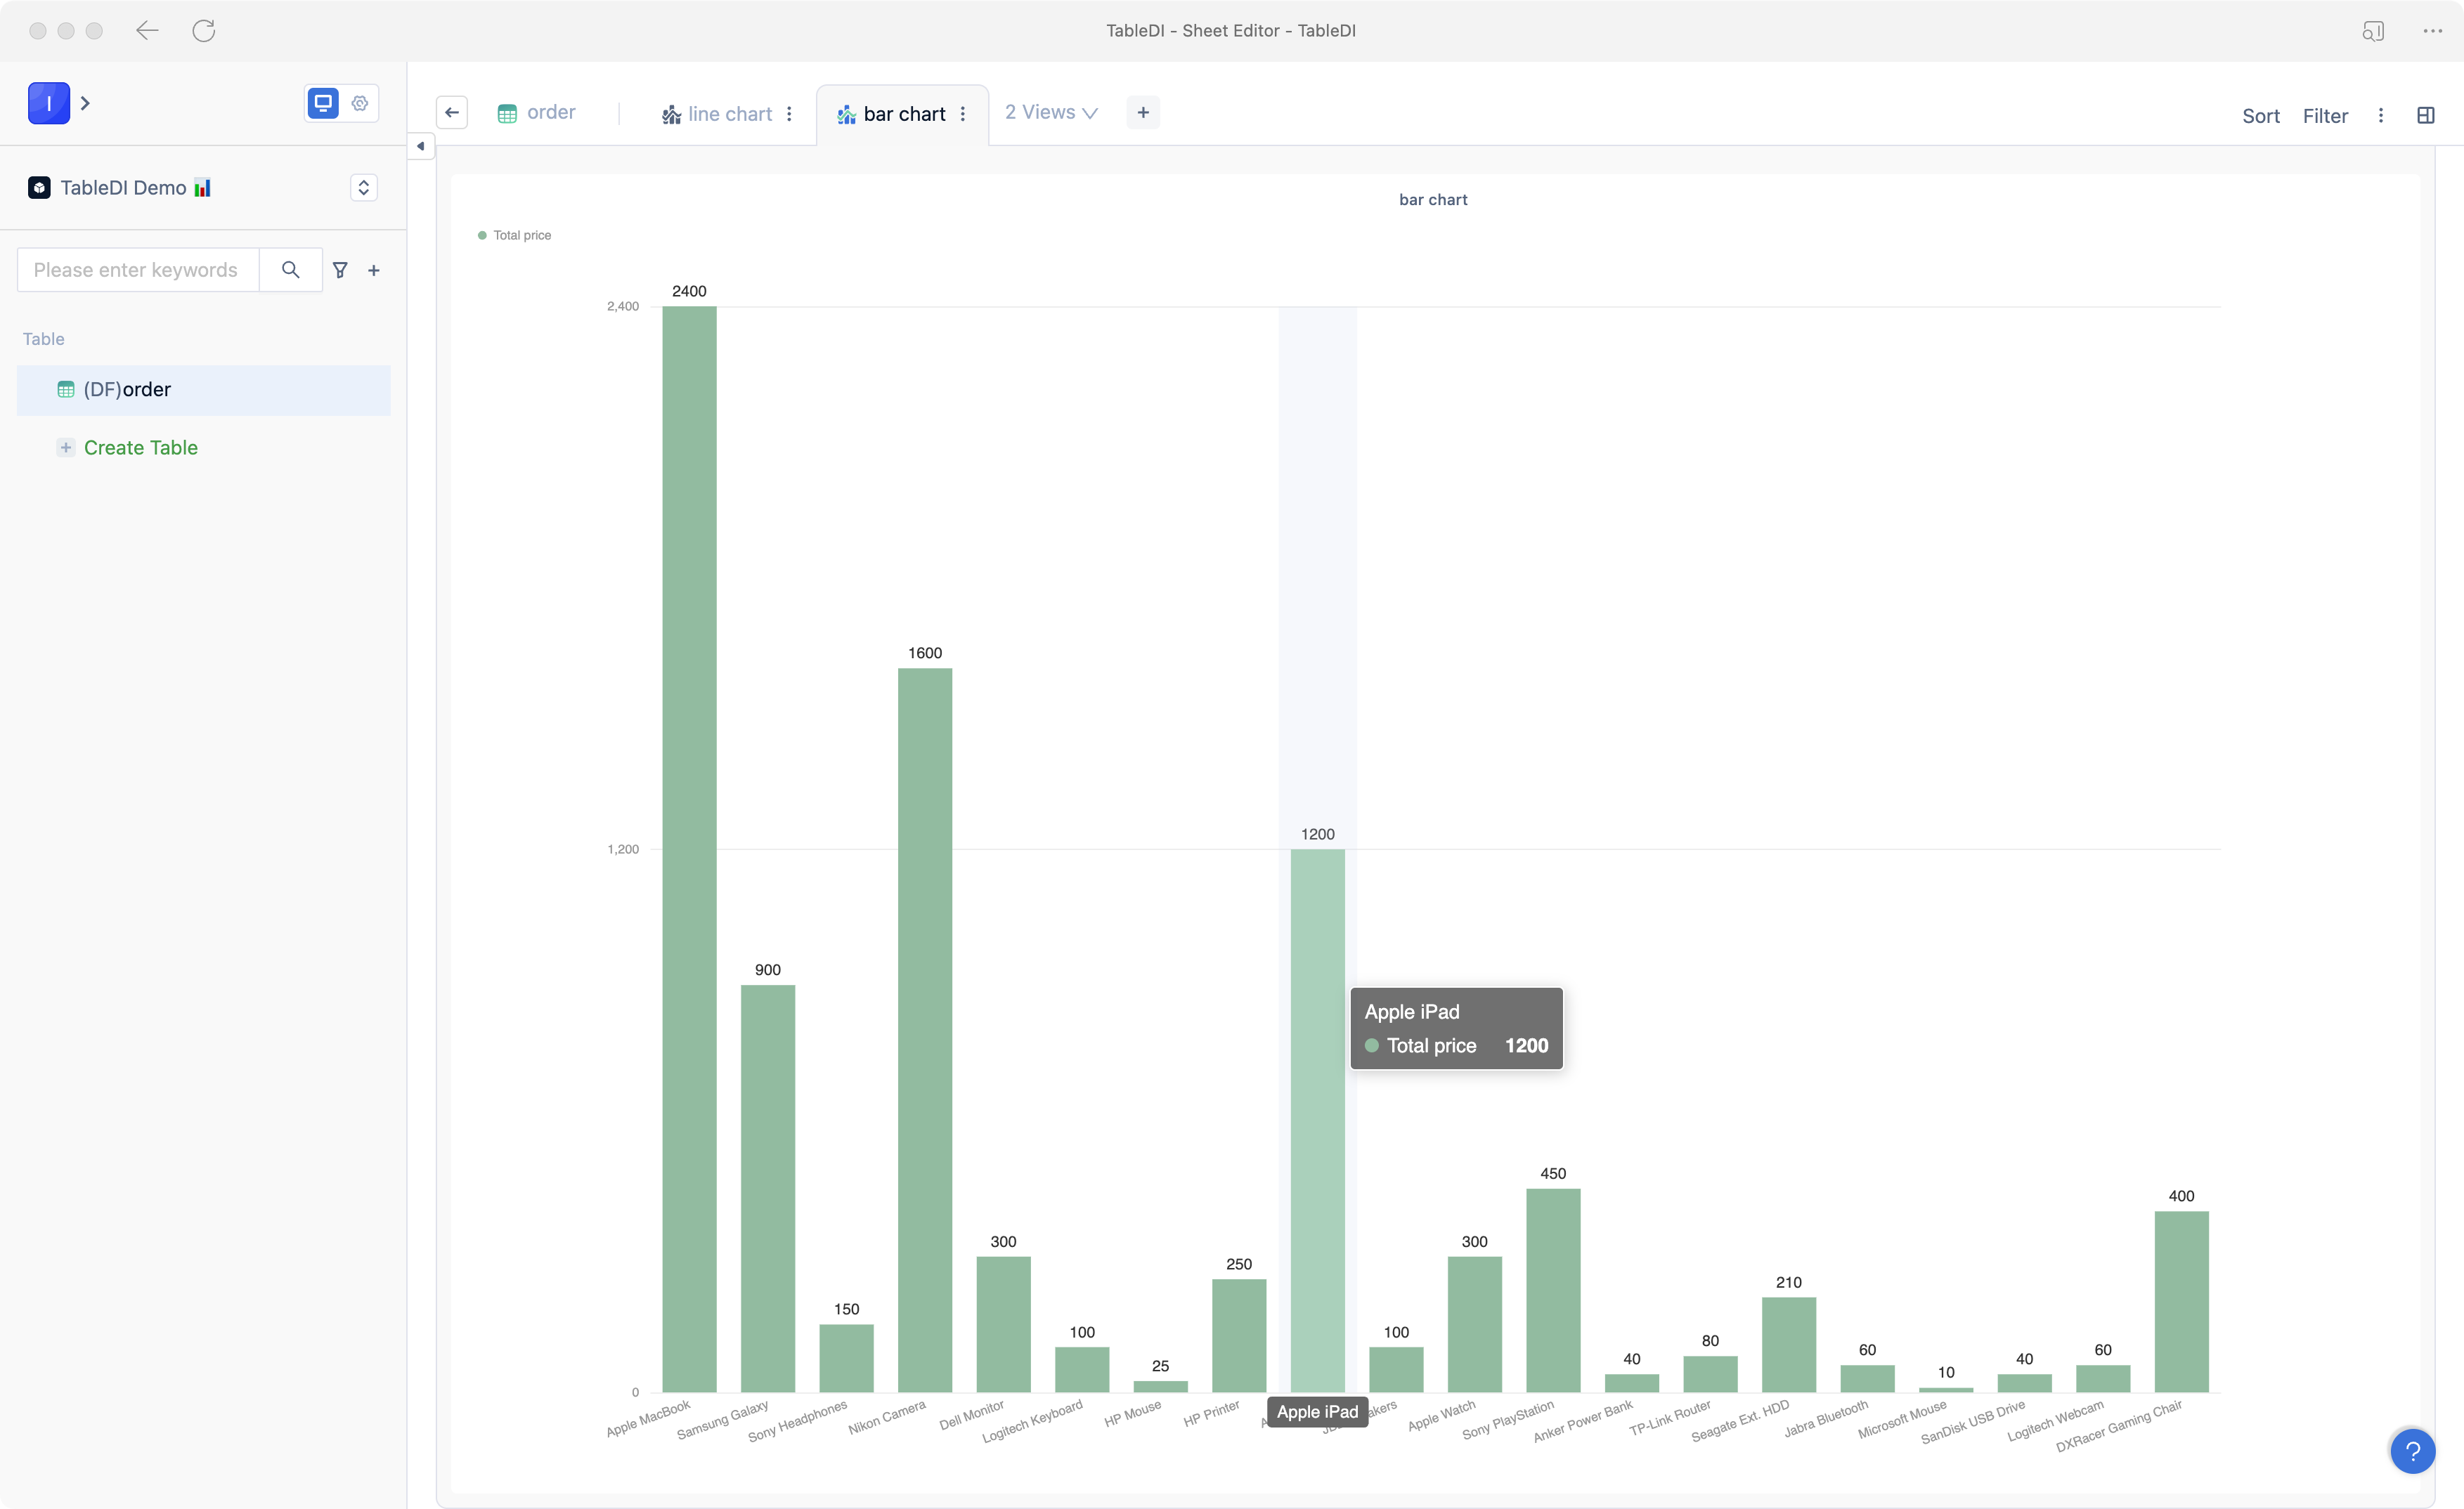Switch to the line chart tab

coord(717,114)
